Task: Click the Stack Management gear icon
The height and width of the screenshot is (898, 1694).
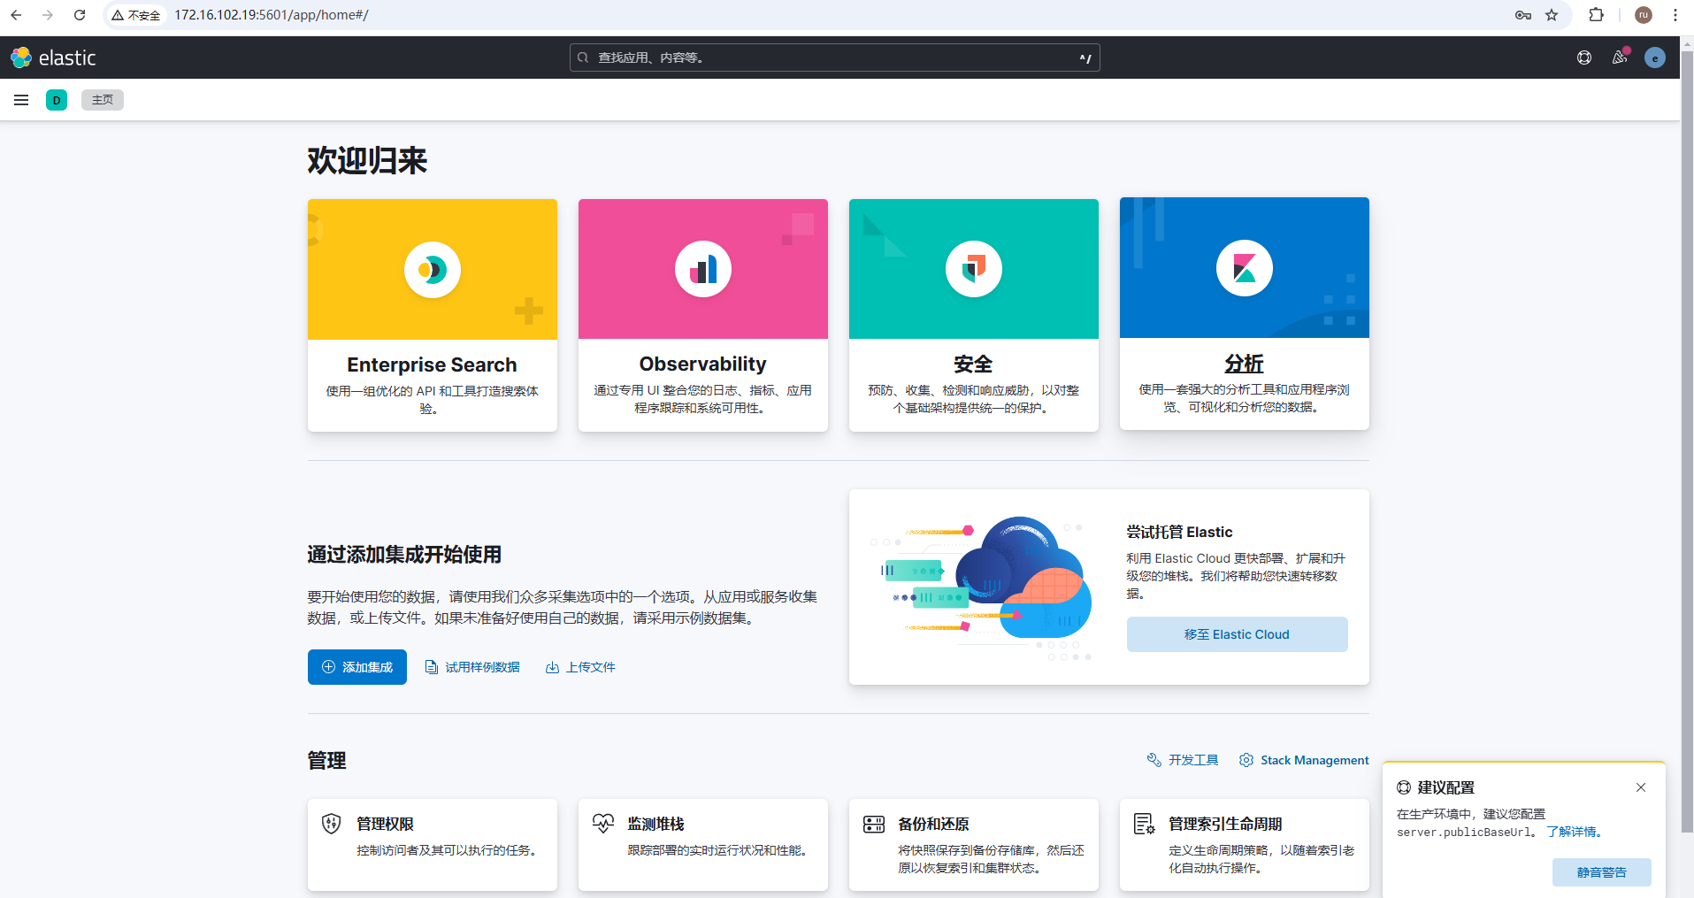Action: tap(1246, 760)
